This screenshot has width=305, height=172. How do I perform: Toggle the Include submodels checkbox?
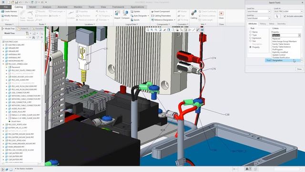[x=285, y=16]
